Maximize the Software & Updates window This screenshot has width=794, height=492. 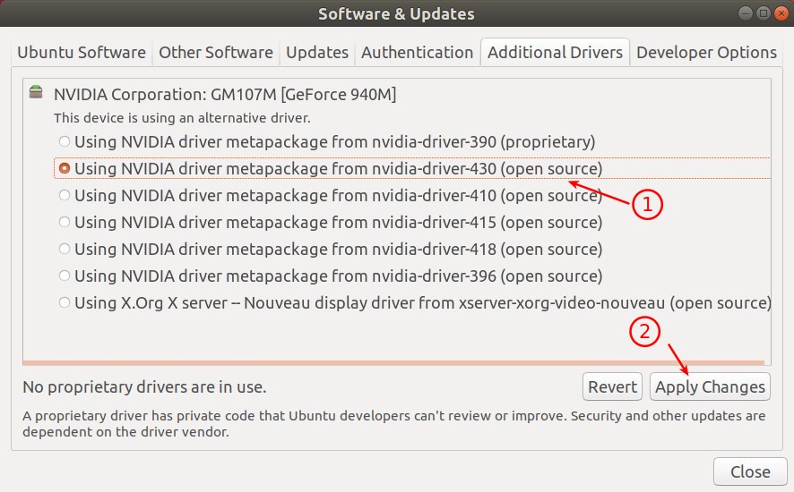coord(764,13)
